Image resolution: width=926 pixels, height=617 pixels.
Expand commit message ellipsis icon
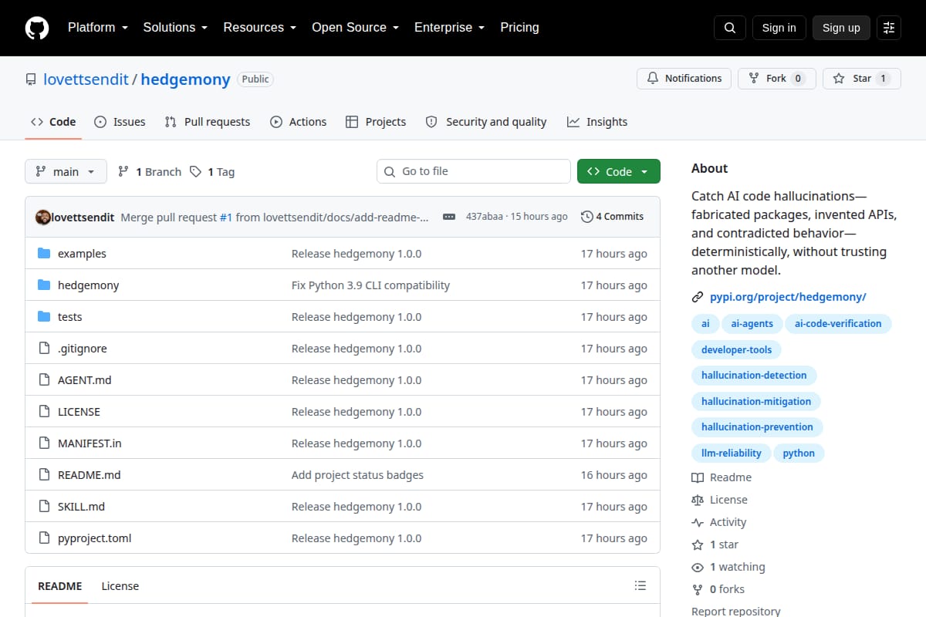(x=449, y=217)
